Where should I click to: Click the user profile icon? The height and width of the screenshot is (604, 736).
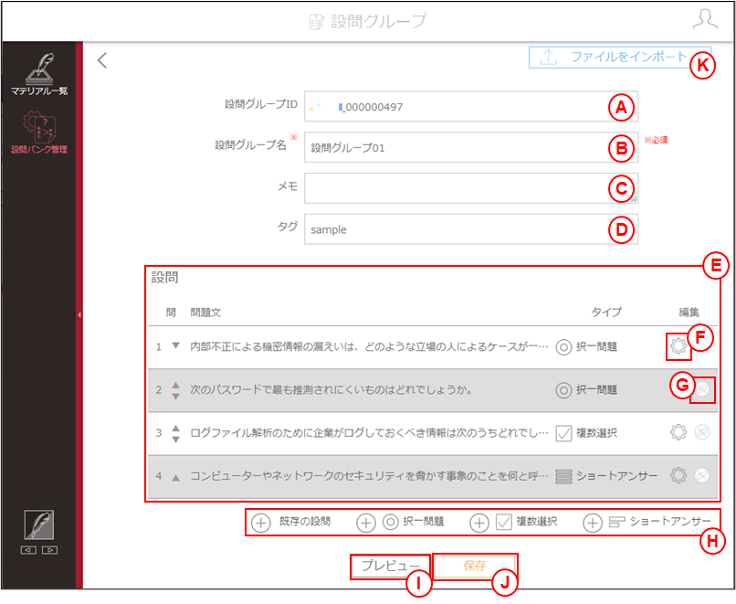pyautogui.click(x=705, y=20)
